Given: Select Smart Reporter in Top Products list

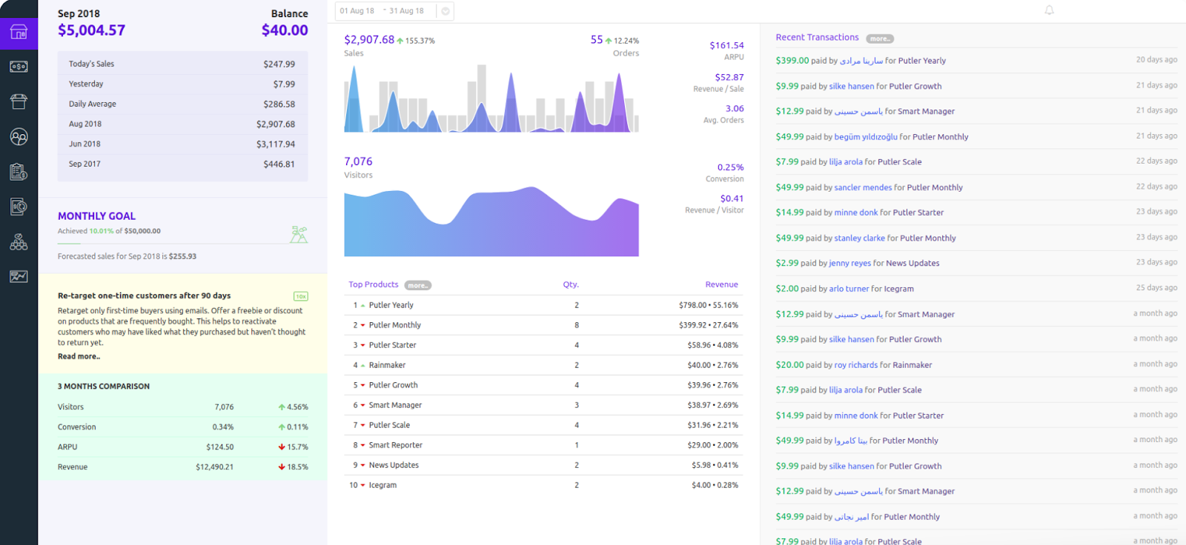Looking at the screenshot, I should click(396, 445).
